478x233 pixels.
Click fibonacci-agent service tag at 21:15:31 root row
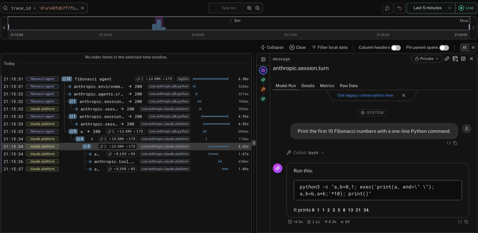tap(42, 79)
